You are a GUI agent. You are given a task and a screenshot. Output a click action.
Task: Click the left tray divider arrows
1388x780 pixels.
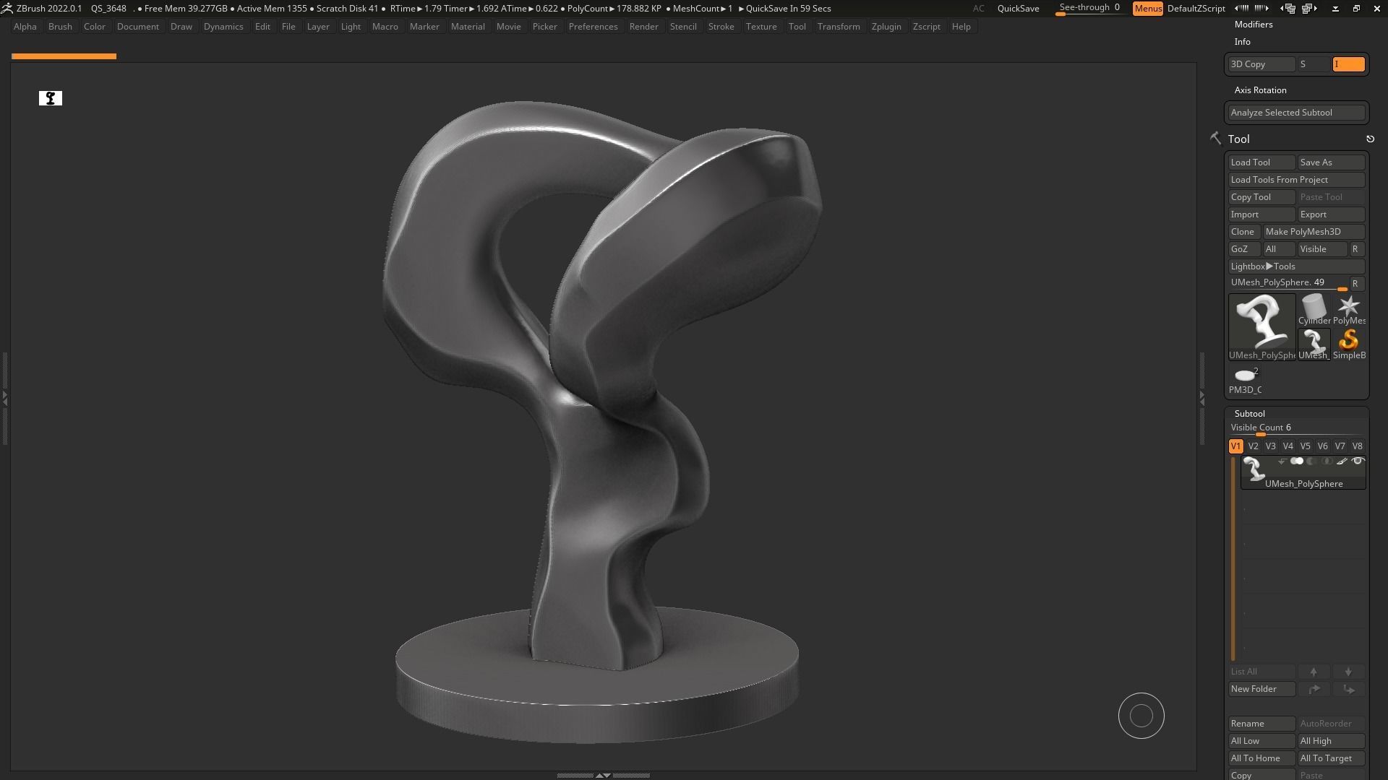tap(4, 397)
